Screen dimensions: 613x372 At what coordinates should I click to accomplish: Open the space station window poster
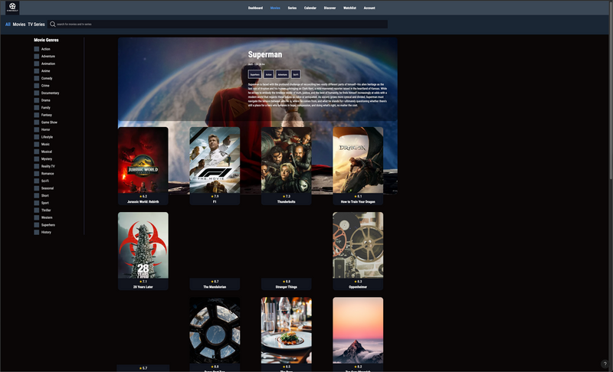tap(215, 330)
